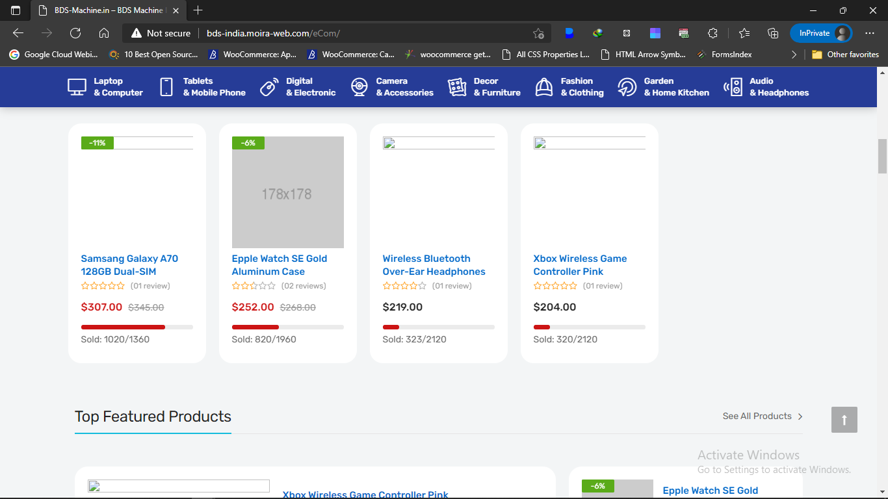This screenshot has height=499, width=888.
Task: Open the Favorites list icon
Action: click(x=744, y=33)
